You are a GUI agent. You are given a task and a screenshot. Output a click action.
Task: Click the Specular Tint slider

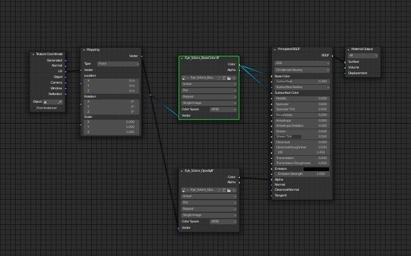coord(302,109)
